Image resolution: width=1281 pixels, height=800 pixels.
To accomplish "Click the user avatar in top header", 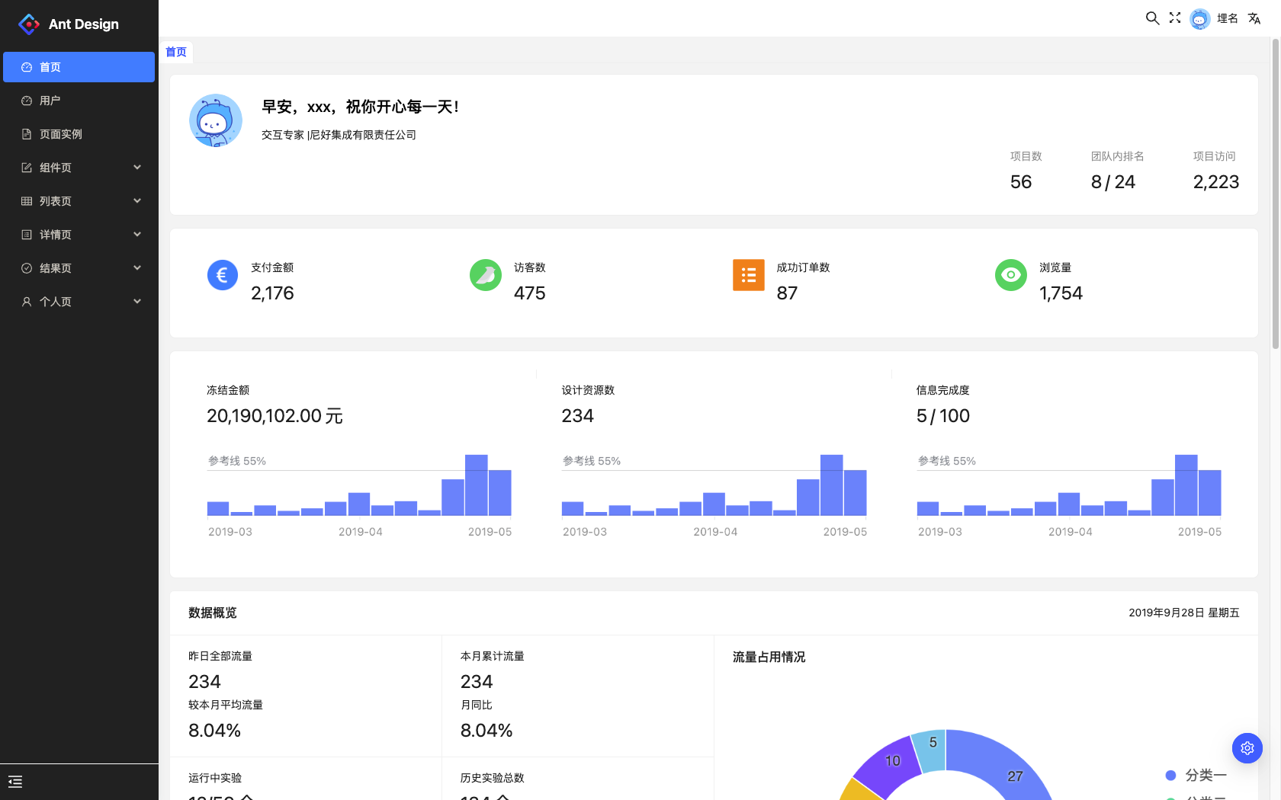I will [1200, 19].
